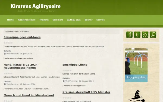Click text 'Kleines Turnier in der Halle in Lünne'
The height and width of the screenshot is (102, 163).
pos(79,74)
